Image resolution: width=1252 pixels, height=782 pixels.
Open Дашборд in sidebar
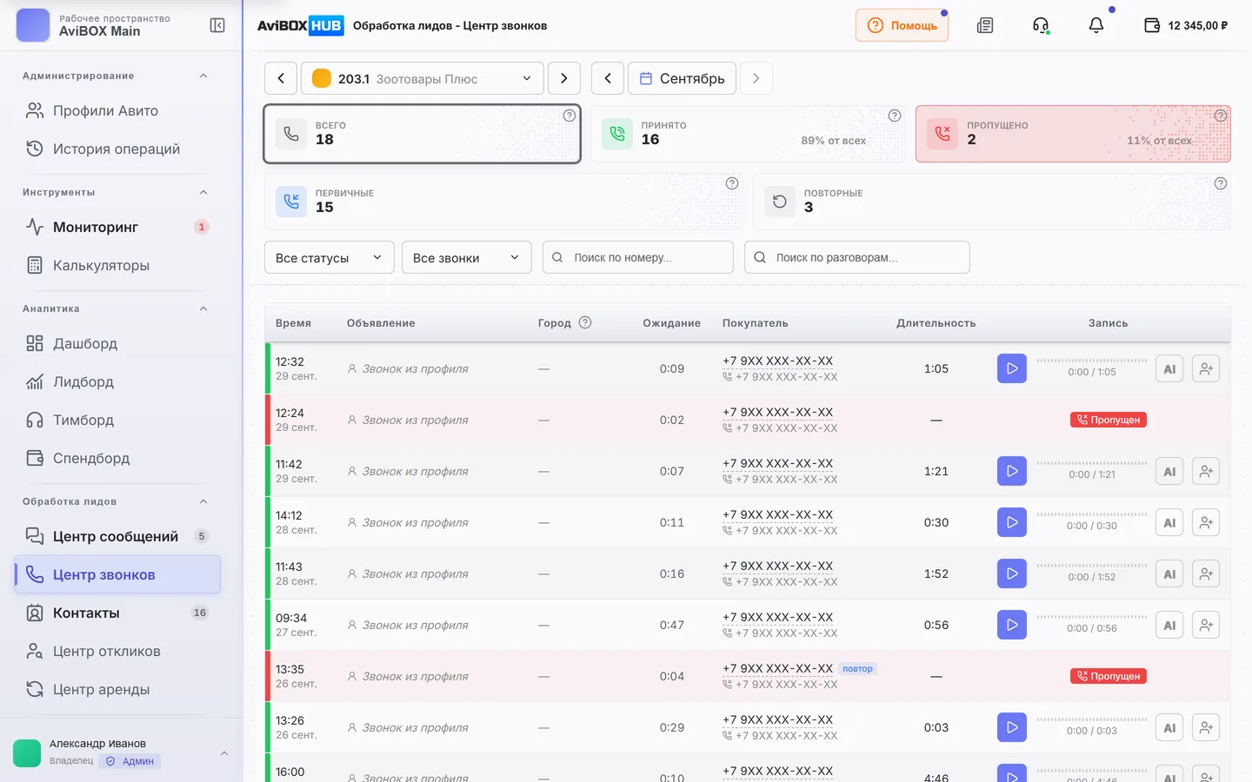coord(117,343)
